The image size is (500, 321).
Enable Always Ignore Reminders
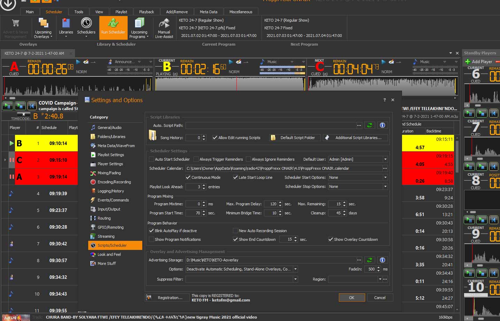click(248, 159)
